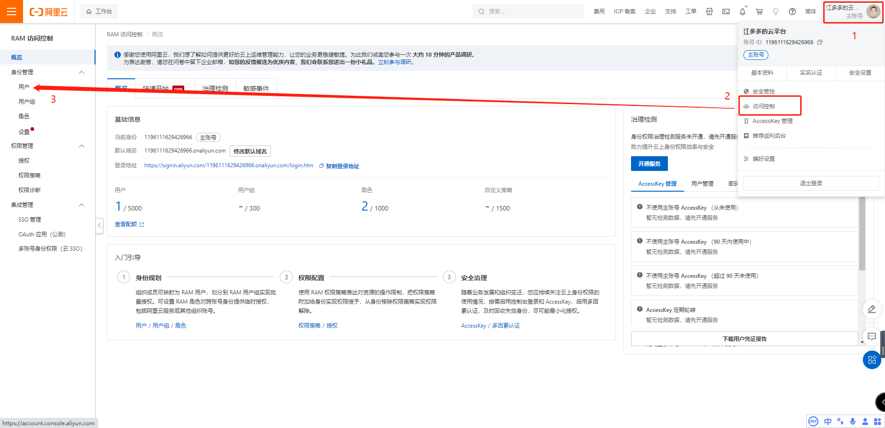Select the 用户管理 governance tab
Image resolution: width=885 pixels, height=428 pixels.
tap(702, 184)
